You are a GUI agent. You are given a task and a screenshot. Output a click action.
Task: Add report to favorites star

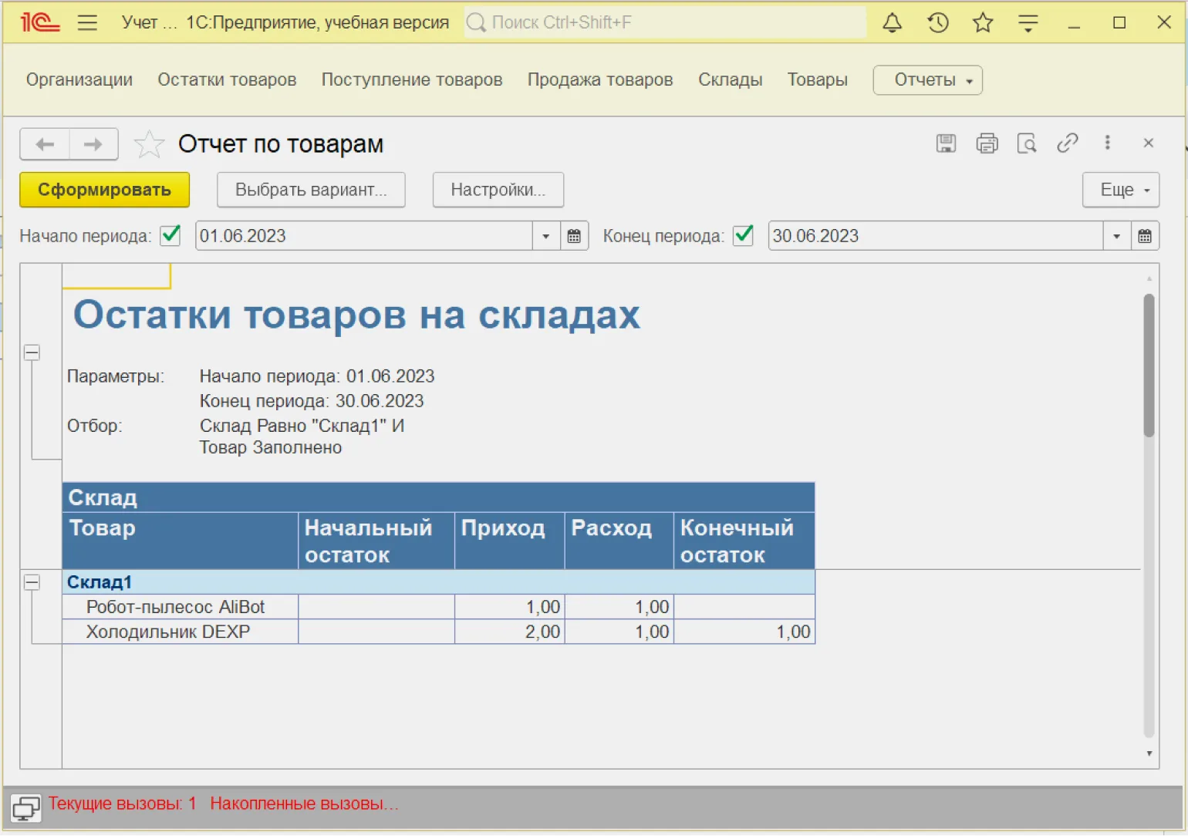[x=149, y=144]
